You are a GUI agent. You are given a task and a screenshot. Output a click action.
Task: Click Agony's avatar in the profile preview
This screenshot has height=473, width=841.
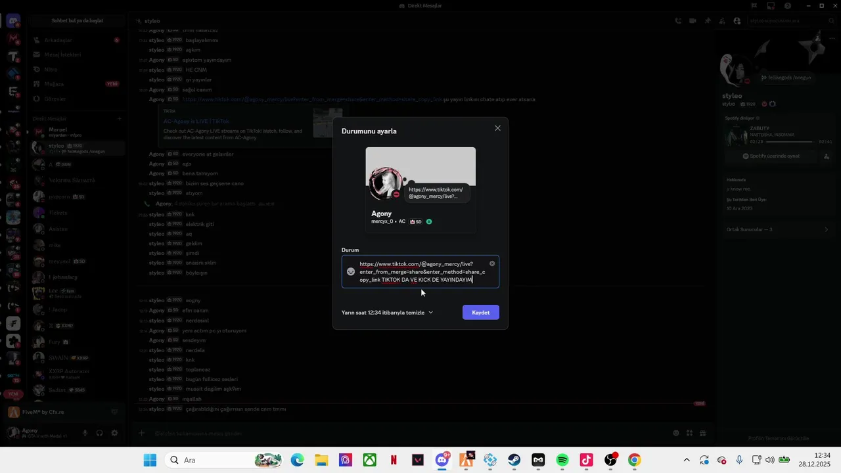385,184
